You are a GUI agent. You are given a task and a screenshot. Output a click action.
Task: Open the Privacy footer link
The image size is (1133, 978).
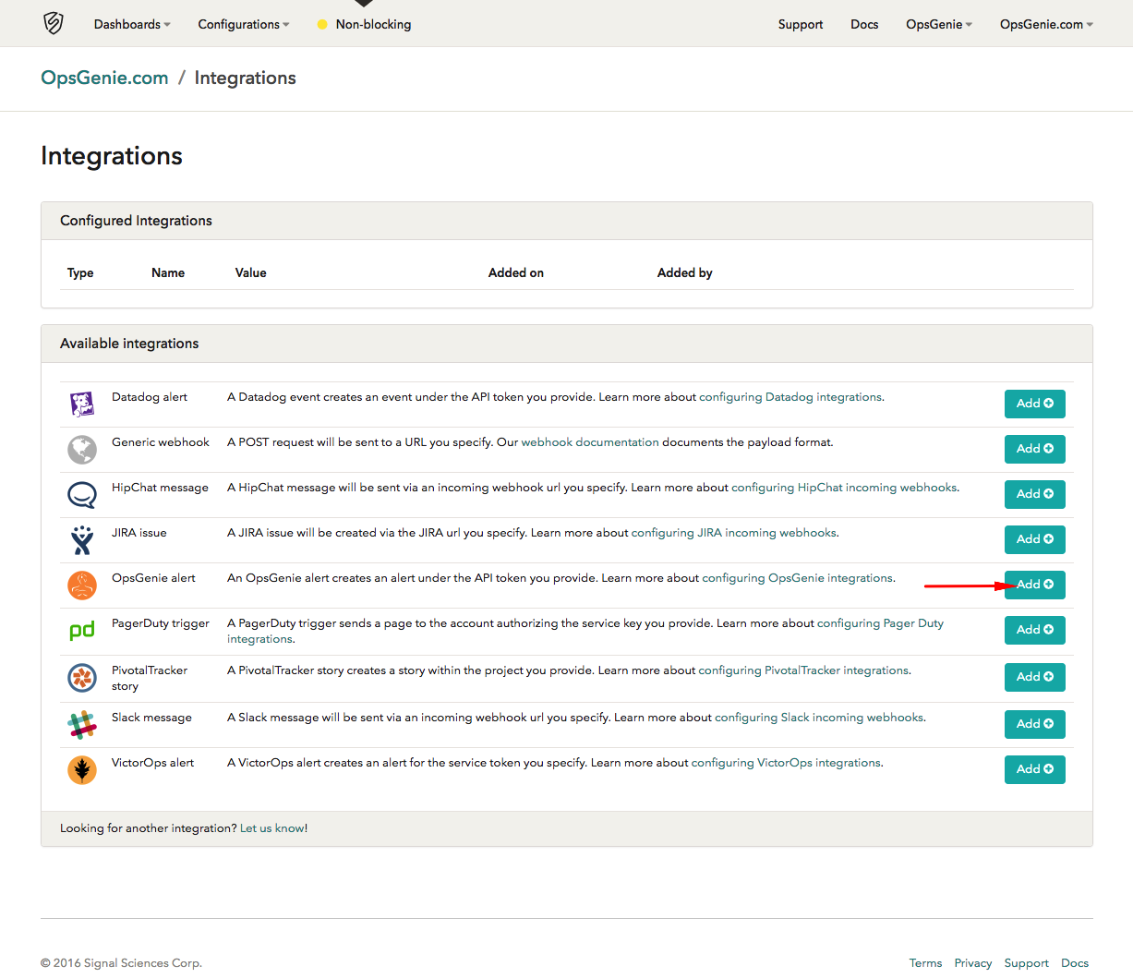click(x=973, y=963)
